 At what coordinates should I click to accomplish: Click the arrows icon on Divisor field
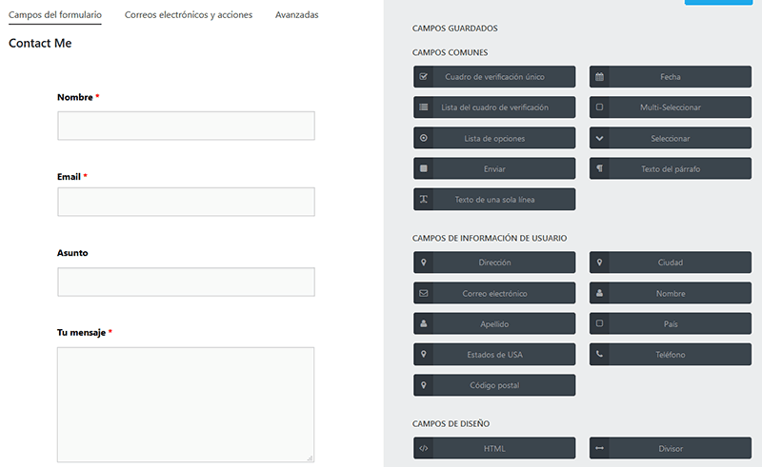pos(599,448)
